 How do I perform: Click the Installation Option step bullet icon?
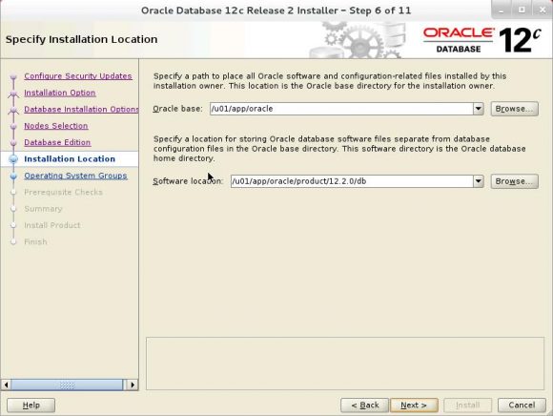pyautogui.click(x=13, y=94)
